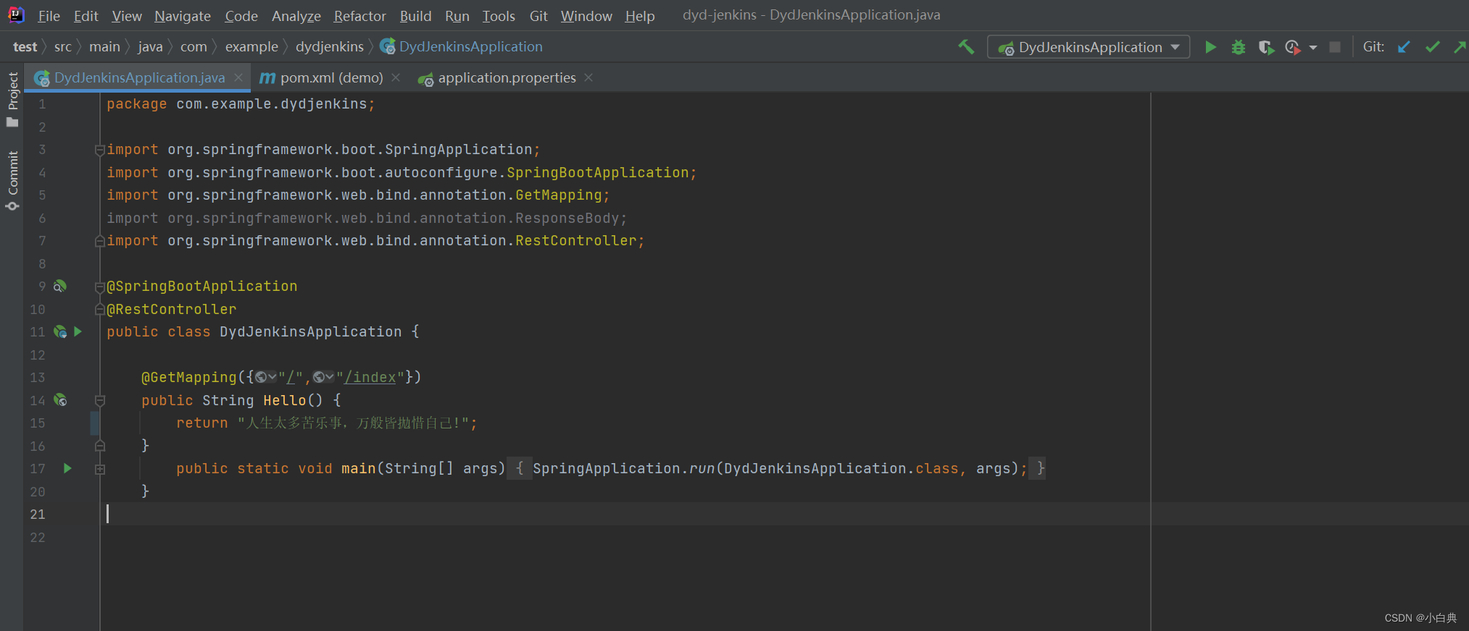Commit changes via Git green checkmark
This screenshot has height=631, width=1469.
coord(1433,47)
